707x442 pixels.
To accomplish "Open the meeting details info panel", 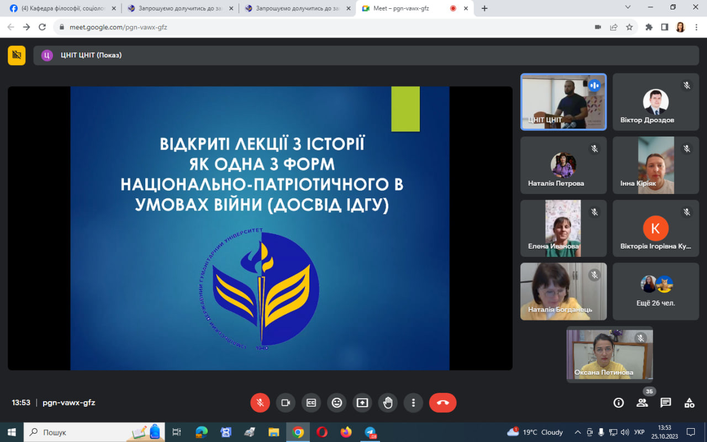I will (x=619, y=403).
